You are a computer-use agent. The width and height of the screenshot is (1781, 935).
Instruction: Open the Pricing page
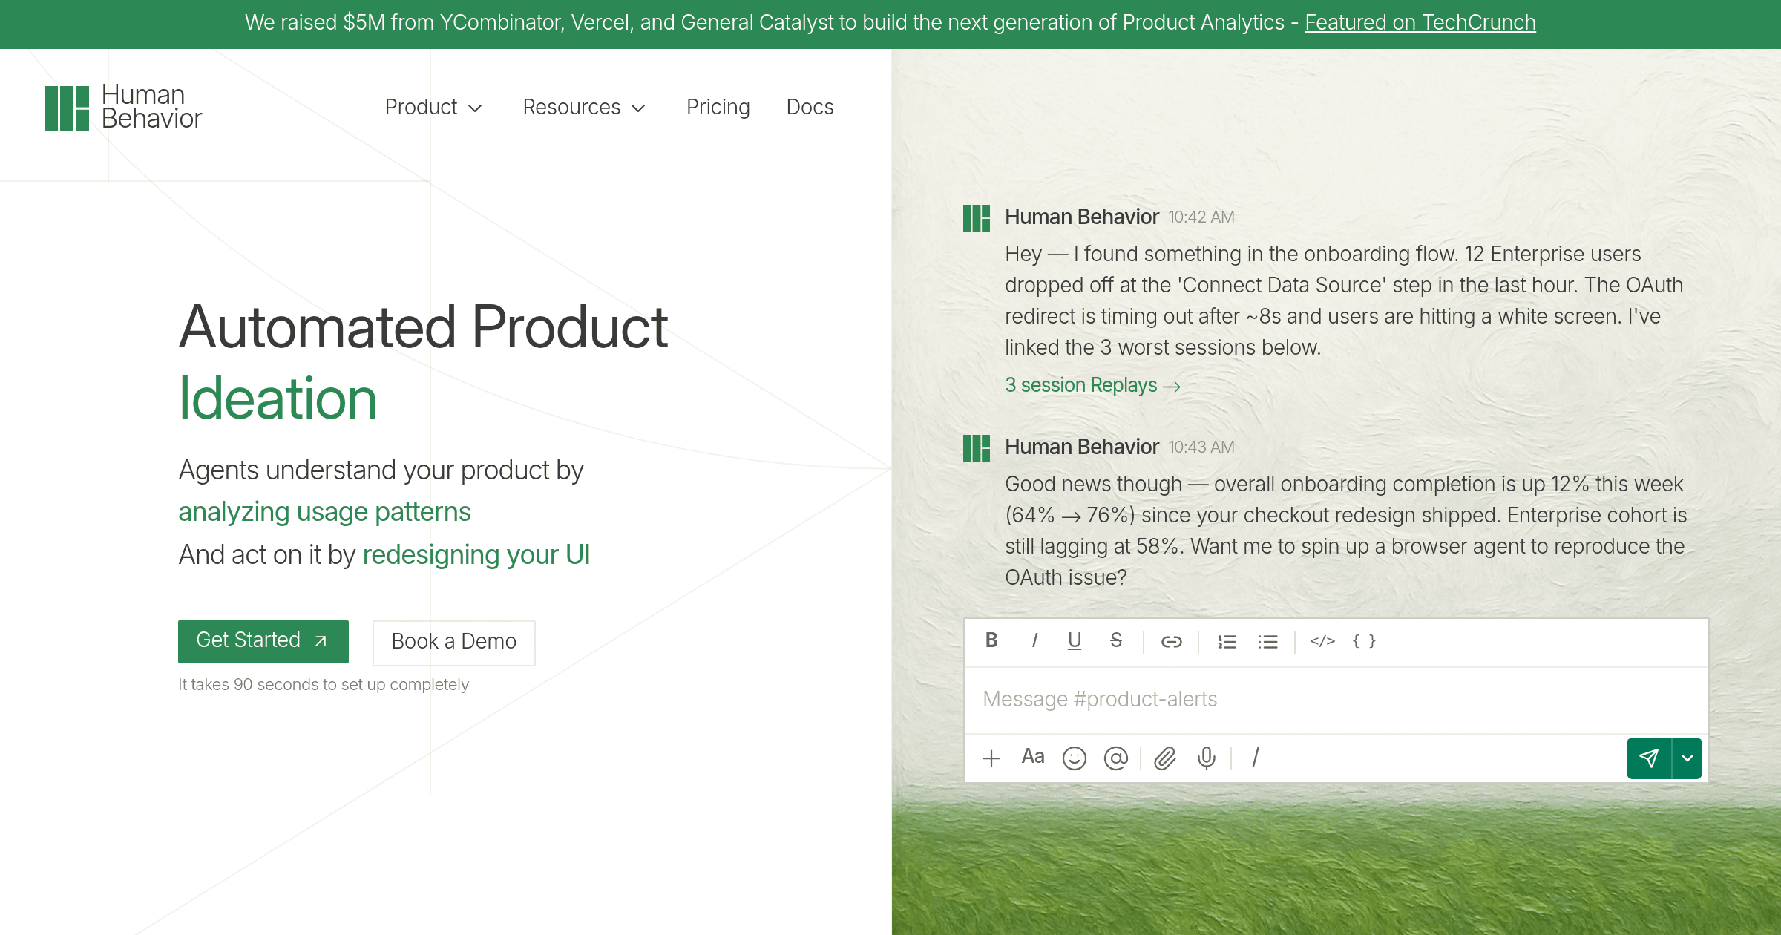718,108
